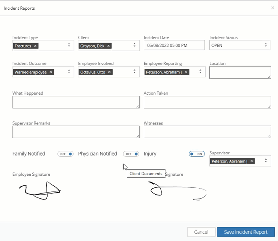Screen dimensions: 278x241
Task: Turn off the Injury switch
Action: [x=197, y=154]
